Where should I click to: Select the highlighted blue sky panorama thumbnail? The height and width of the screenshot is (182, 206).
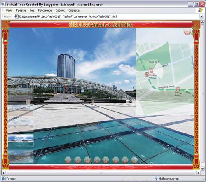pyautogui.click(x=21, y=141)
